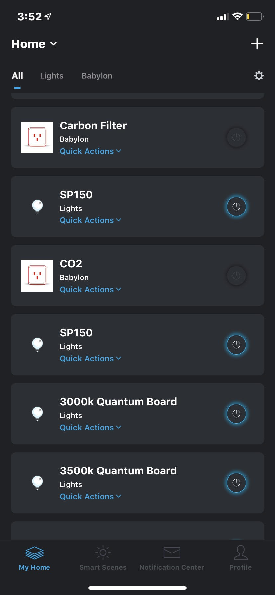Tap the 3000k Quantum Board bulb icon
This screenshot has height=595, width=275.
(37, 414)
